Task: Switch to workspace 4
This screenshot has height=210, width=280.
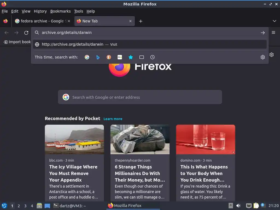Action: pos(32,206)
